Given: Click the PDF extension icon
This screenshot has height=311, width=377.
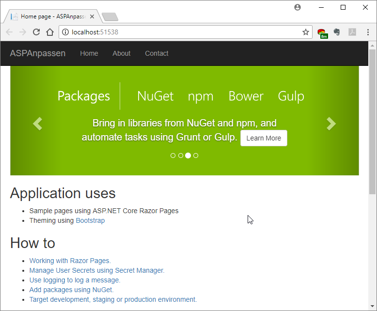Looking at the screenshot, I should (x=352, y=32).
